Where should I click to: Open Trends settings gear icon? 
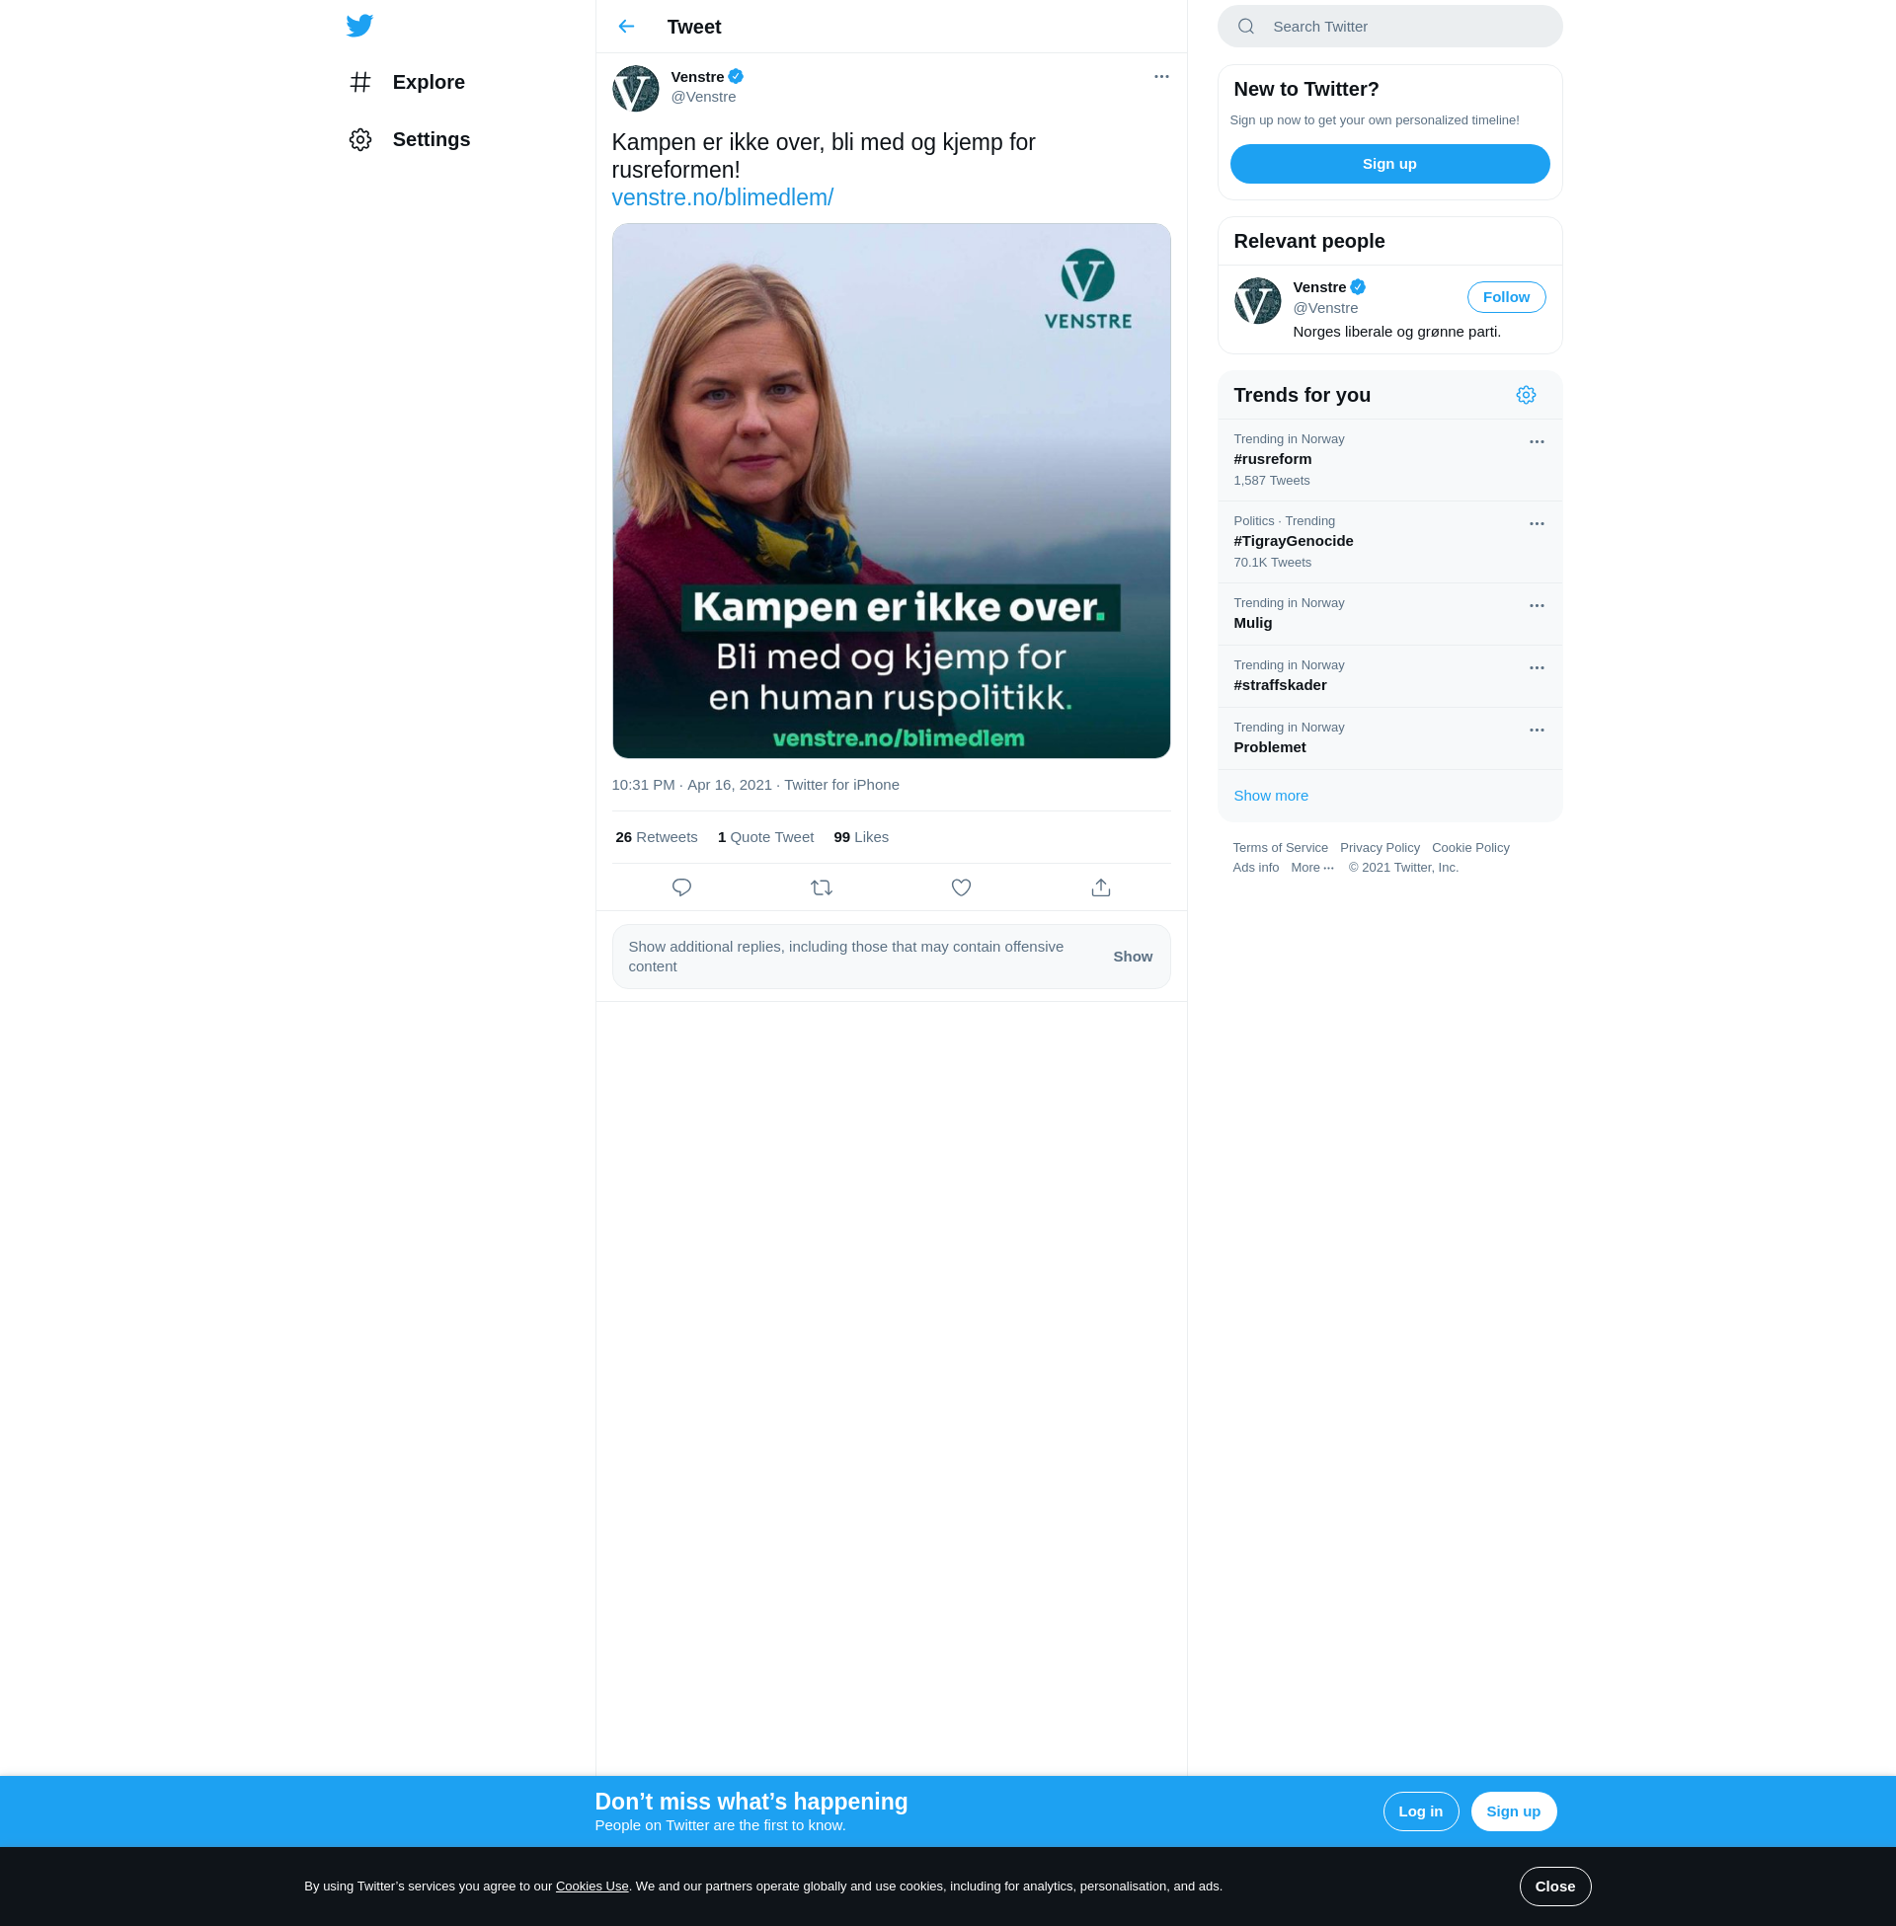point(1526,395)
